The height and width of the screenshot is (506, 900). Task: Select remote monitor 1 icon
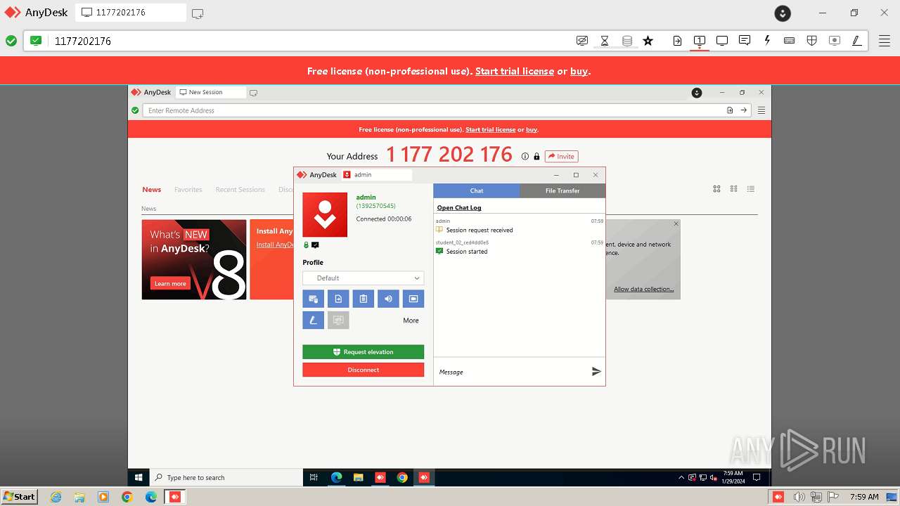[700, 41]
